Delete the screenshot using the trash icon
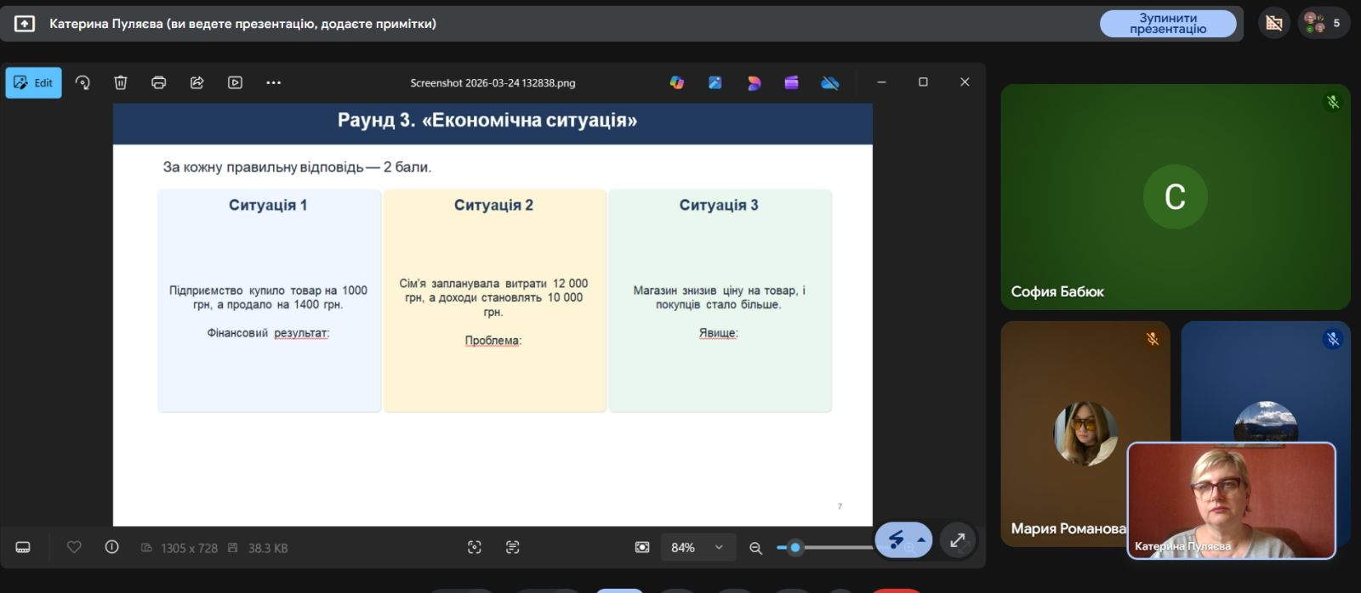This screenshot has height=593, width=1361. pos(121,83)
